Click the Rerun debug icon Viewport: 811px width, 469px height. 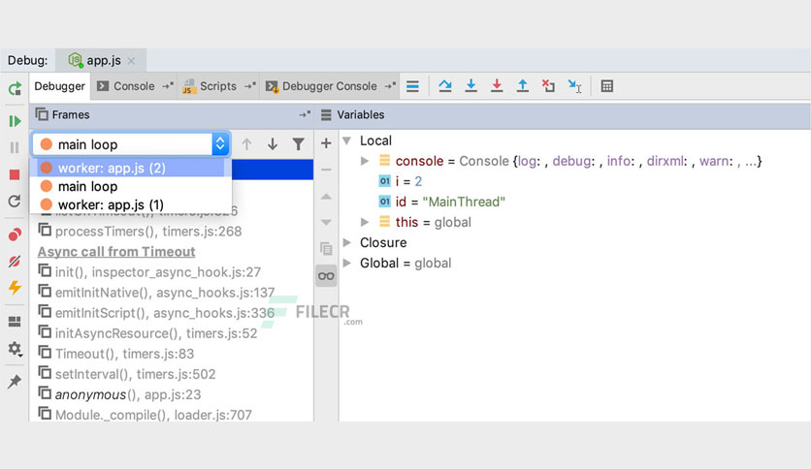coord(15,89)
